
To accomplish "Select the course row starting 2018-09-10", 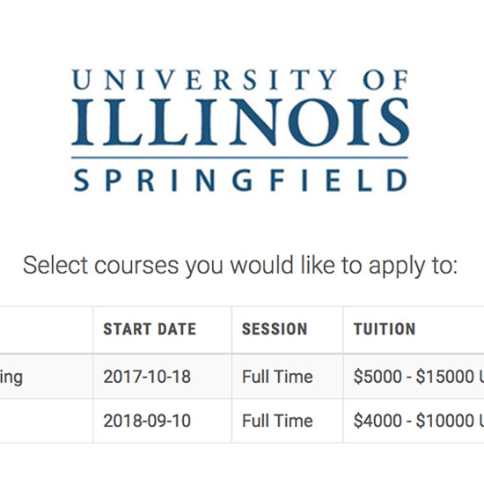I will coord(242,421).
